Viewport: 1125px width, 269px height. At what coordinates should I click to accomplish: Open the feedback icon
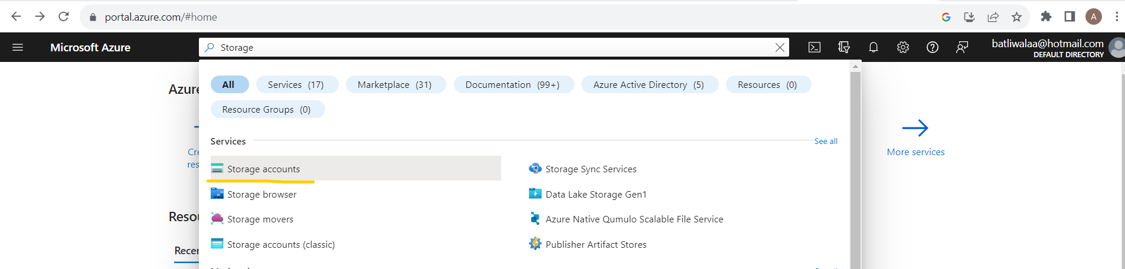pyautogui.click(x=962, y=48)
